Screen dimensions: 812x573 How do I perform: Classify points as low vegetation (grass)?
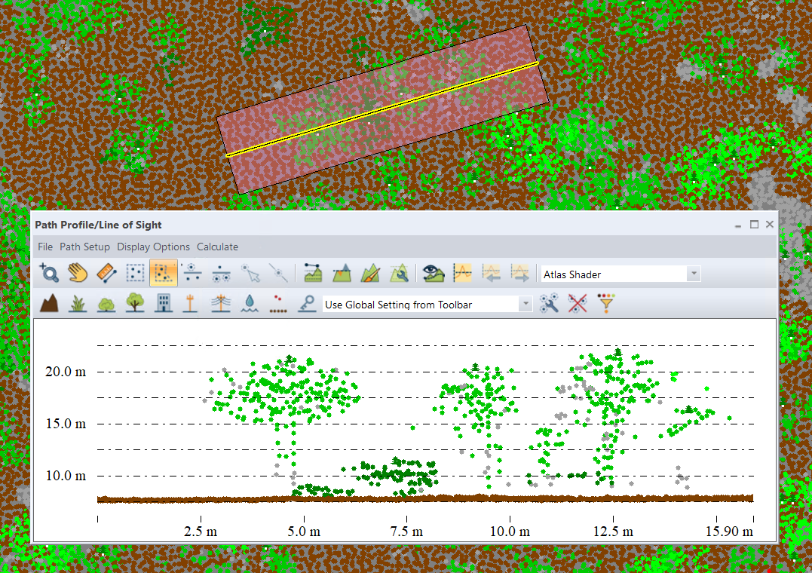click(x=78, y=303)
